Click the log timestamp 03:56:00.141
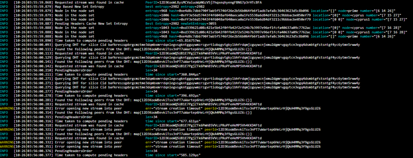413x158 pixels. click(x=33, y=62)
